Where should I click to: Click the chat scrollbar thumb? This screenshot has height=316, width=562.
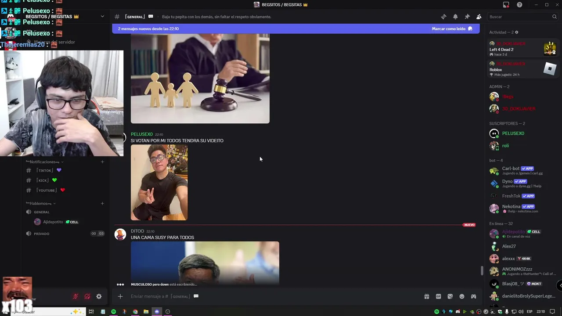tap(482, 271)
